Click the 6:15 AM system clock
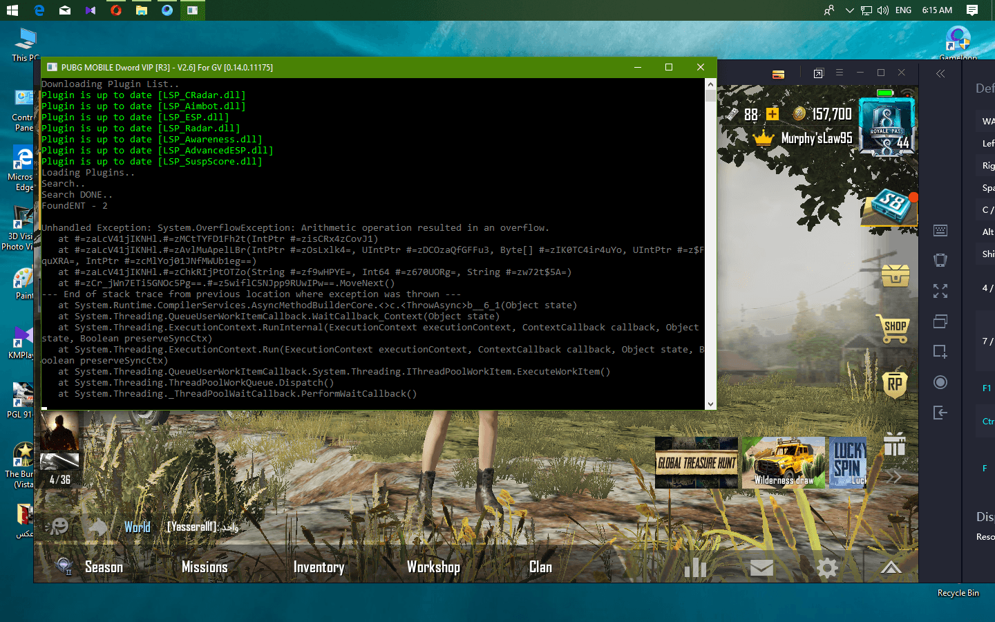 click(937, 10)
